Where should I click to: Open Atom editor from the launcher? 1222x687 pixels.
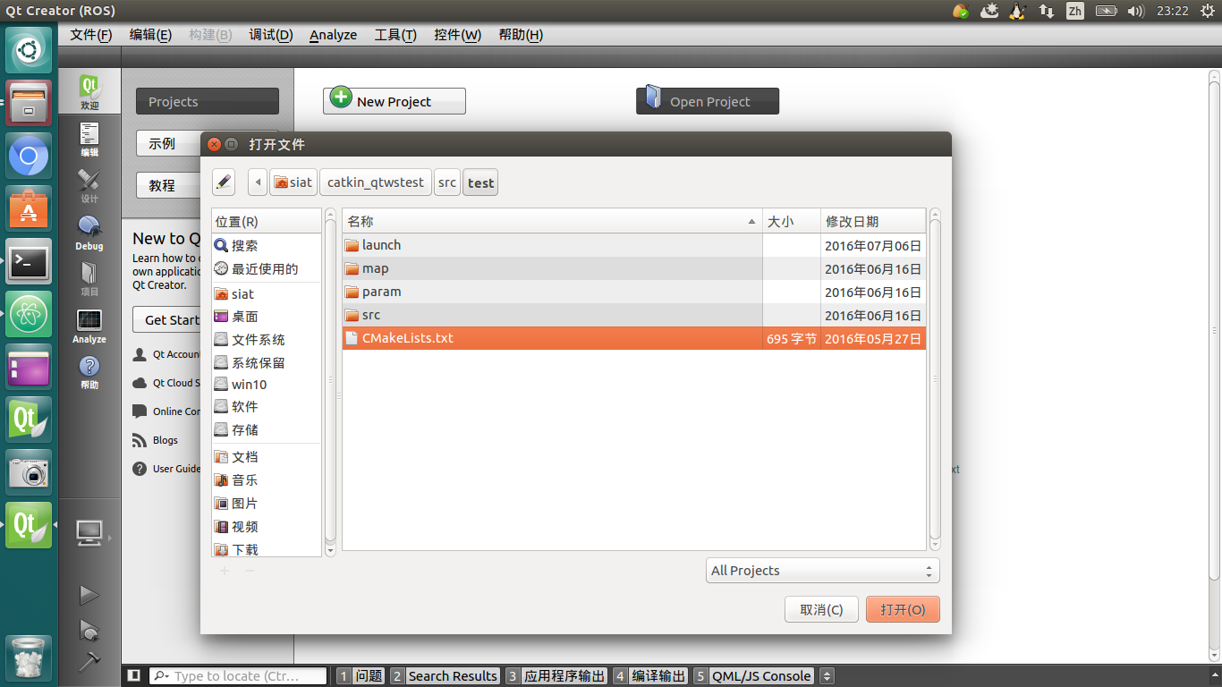29,315
